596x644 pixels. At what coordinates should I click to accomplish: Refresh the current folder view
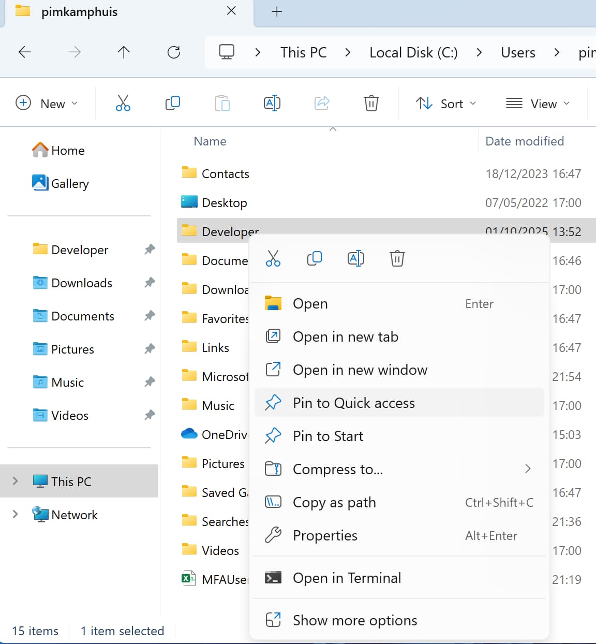174,52
